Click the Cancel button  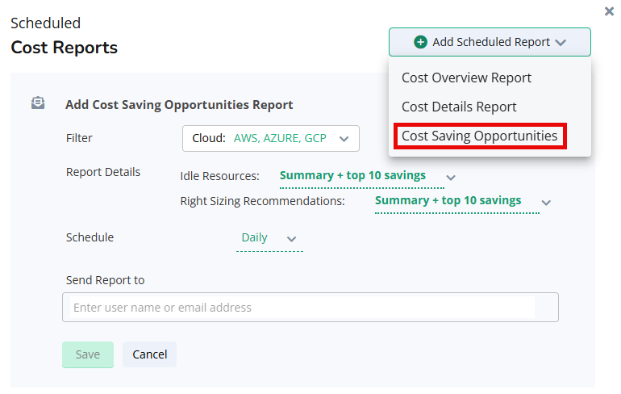(150, 354)
